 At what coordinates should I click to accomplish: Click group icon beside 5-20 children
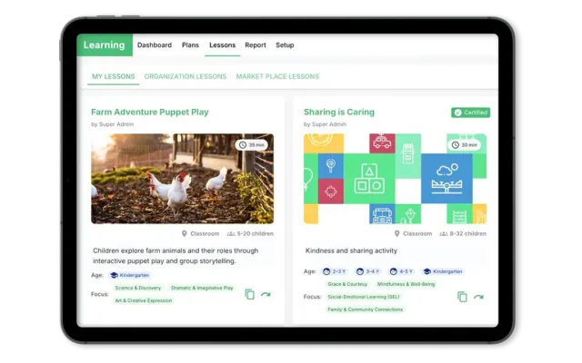(x=231, y=234)
